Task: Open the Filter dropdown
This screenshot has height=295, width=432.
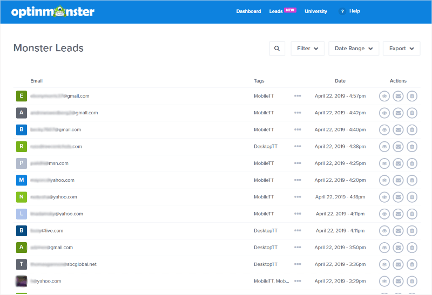Action: click(307, 49)
